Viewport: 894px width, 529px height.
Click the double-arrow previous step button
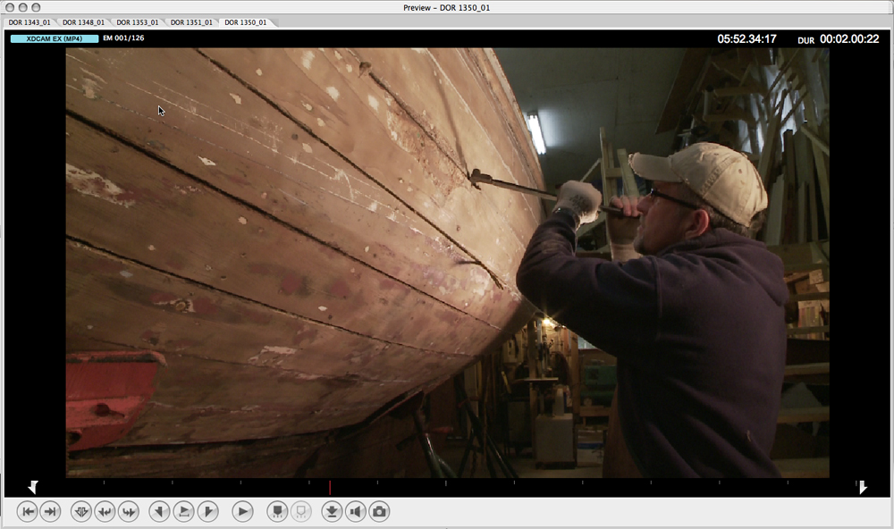(x=105, y=512)
